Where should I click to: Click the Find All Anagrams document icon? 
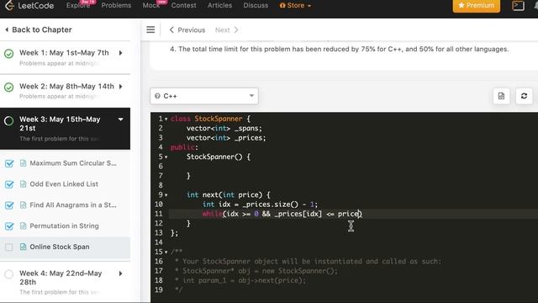coord(23,205)
